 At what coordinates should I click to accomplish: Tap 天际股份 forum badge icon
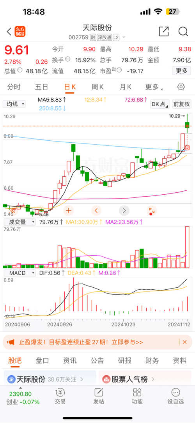pyautogui.click(x=11, y=379)
